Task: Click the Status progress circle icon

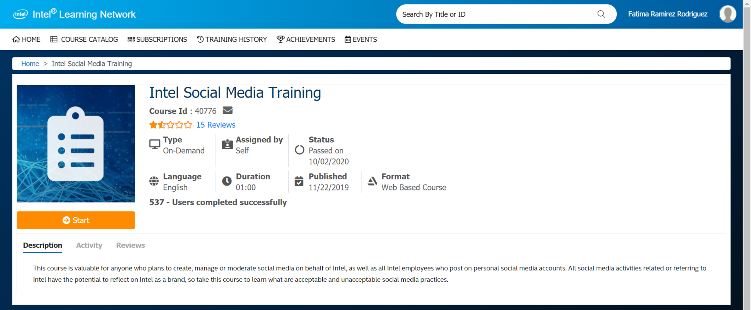Action: click(300, 150)
